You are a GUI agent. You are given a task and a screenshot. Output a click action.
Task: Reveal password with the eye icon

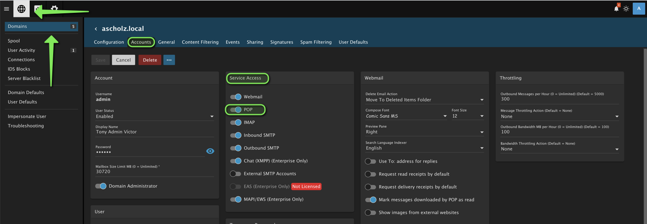tap(210, 151)
